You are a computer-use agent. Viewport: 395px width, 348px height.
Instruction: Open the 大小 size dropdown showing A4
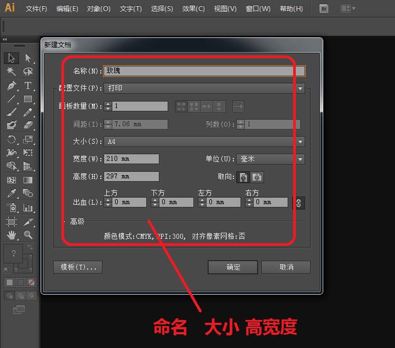pyautogui.click(x=204, y=142)
